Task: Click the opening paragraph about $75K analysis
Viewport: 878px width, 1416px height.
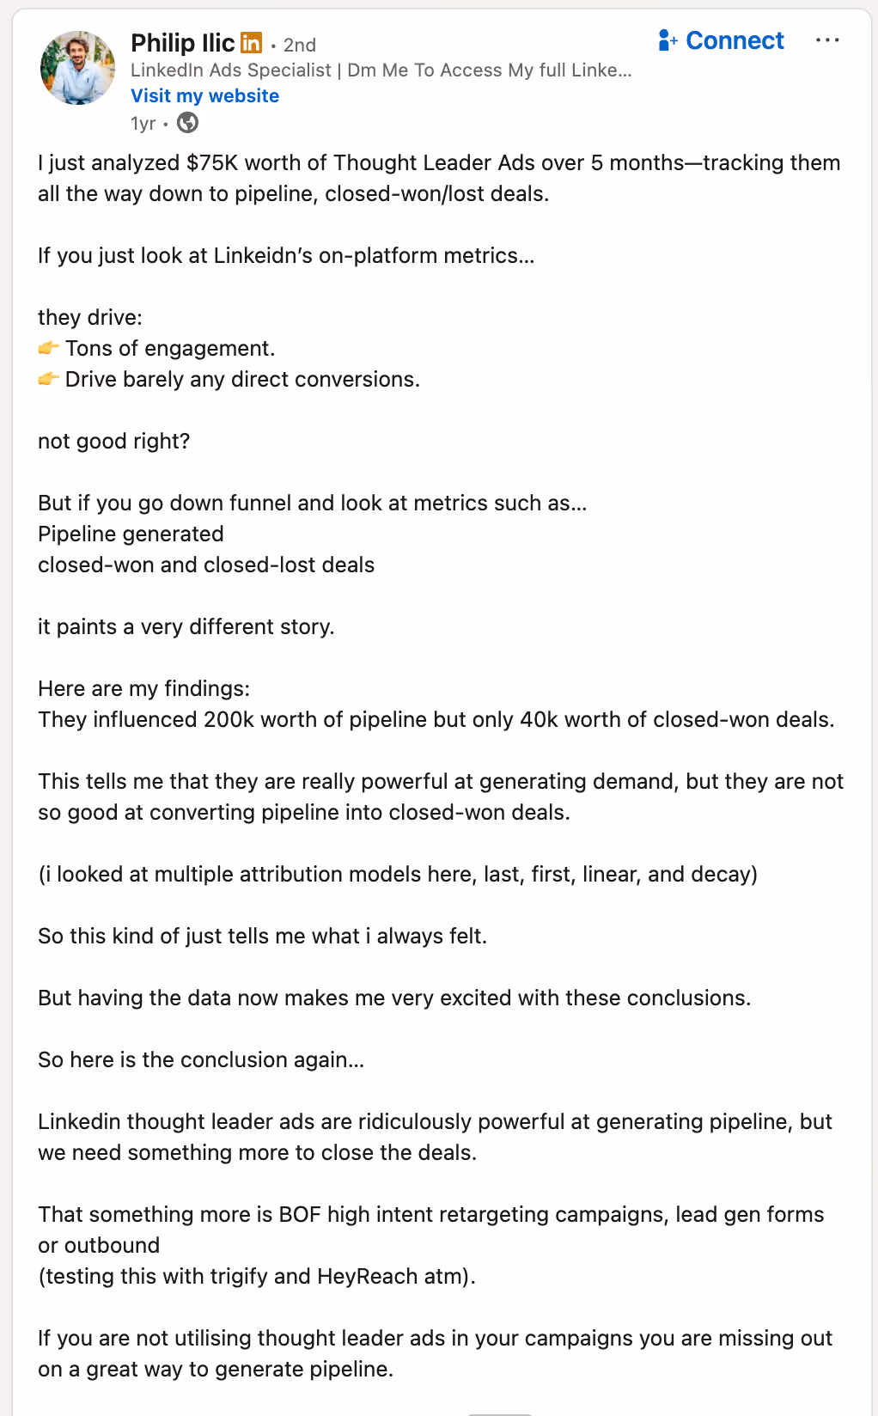Action: (439, 178)
